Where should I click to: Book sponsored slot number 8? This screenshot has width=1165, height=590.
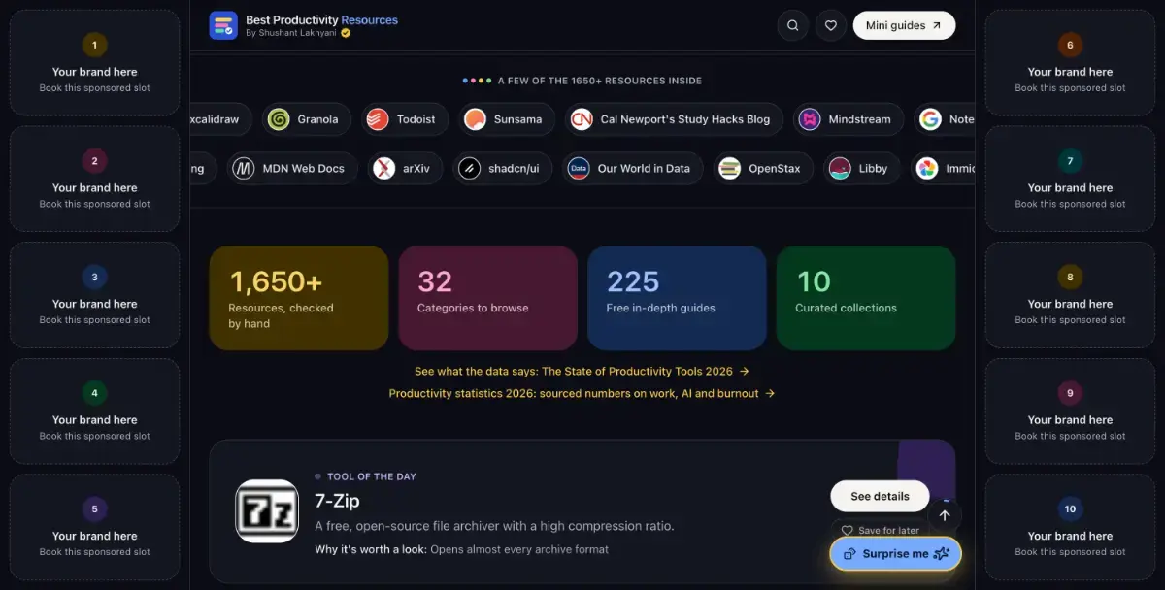(x=1070, y=295)
